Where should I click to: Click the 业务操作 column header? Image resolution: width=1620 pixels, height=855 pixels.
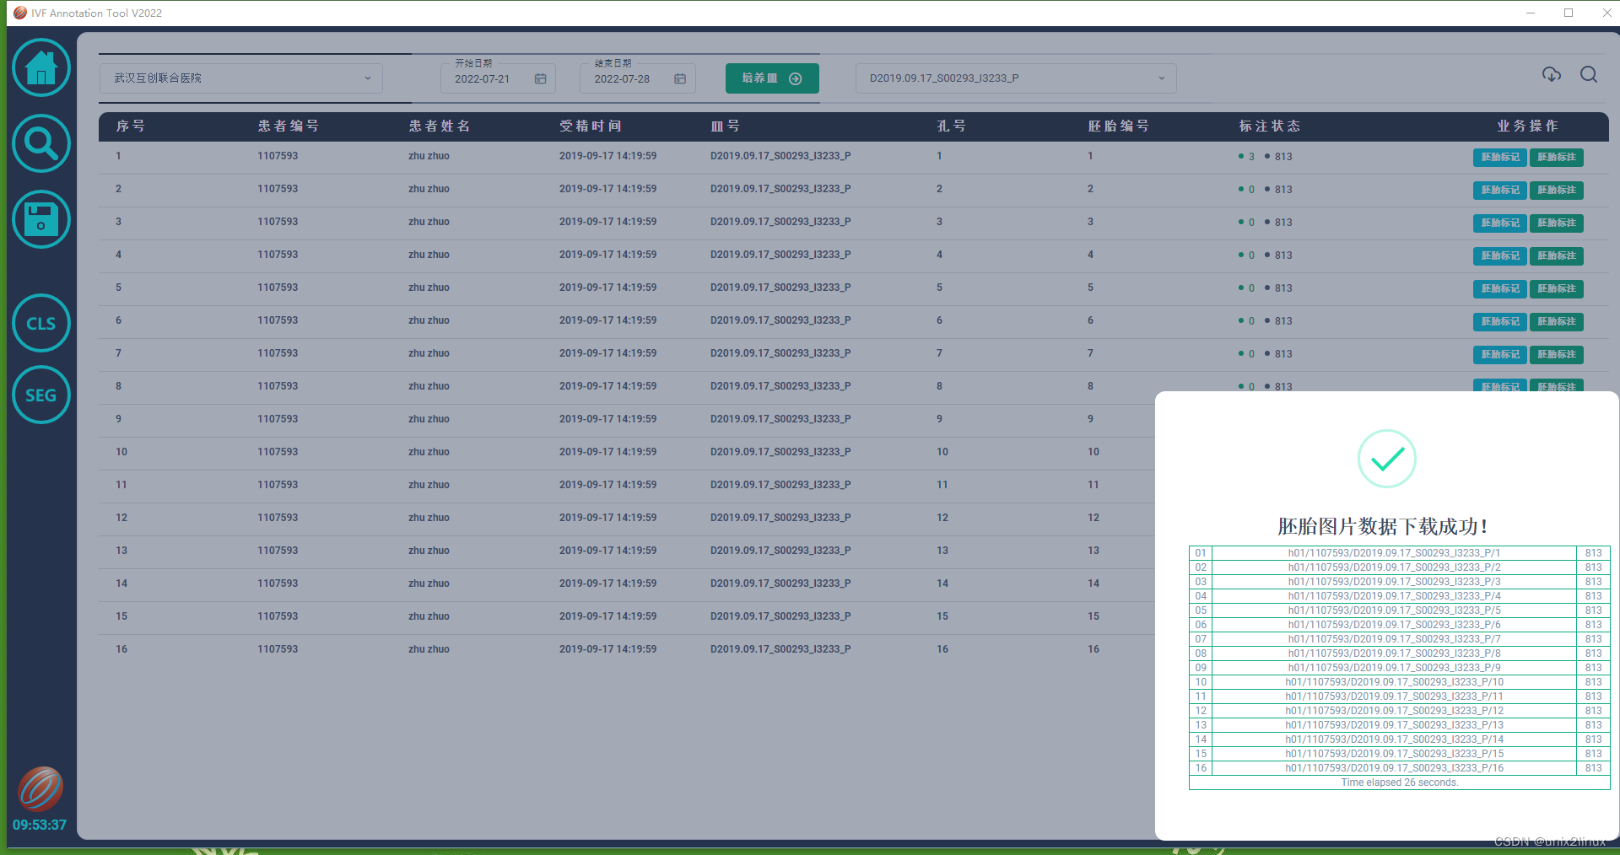coord(1528,126)
